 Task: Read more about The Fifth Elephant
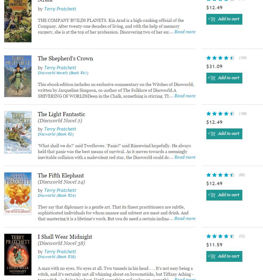(x=185, y=218)
